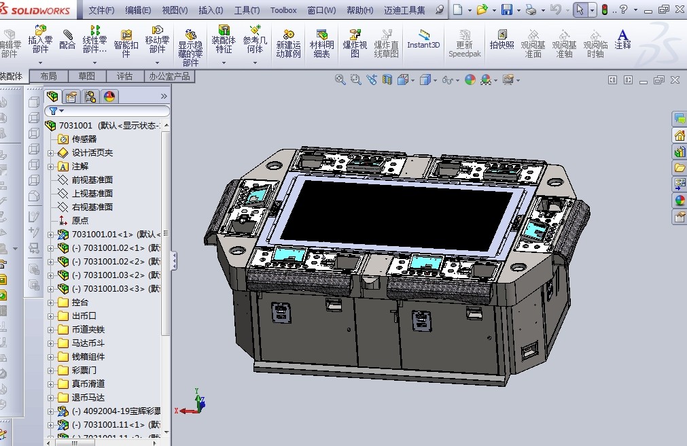Select the Bill of Materials (材料明细表) icon
The image size is (687, 446).
click(x=321, y=37)
